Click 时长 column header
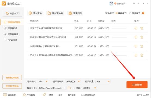 pos(89,21)
